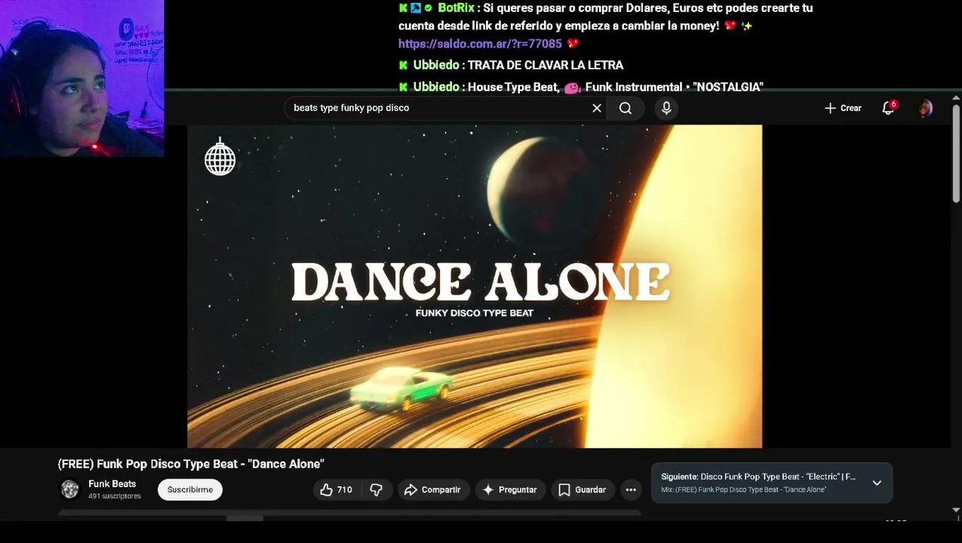Click the page vertical scrollbar thumb
This screenshot has height=543, width=962.
point(956,153)
